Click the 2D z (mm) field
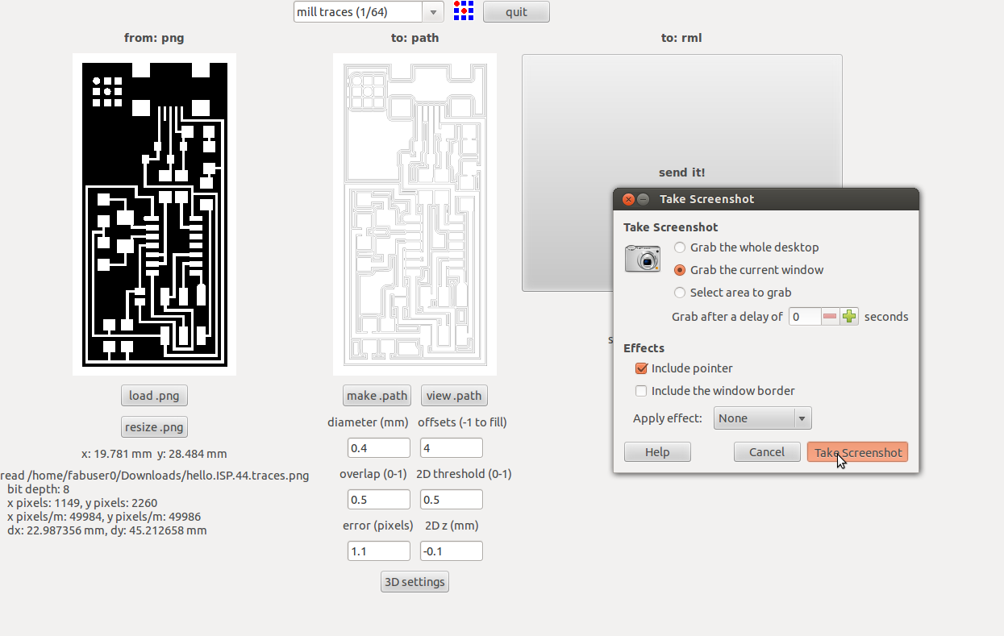 [452, 551]
